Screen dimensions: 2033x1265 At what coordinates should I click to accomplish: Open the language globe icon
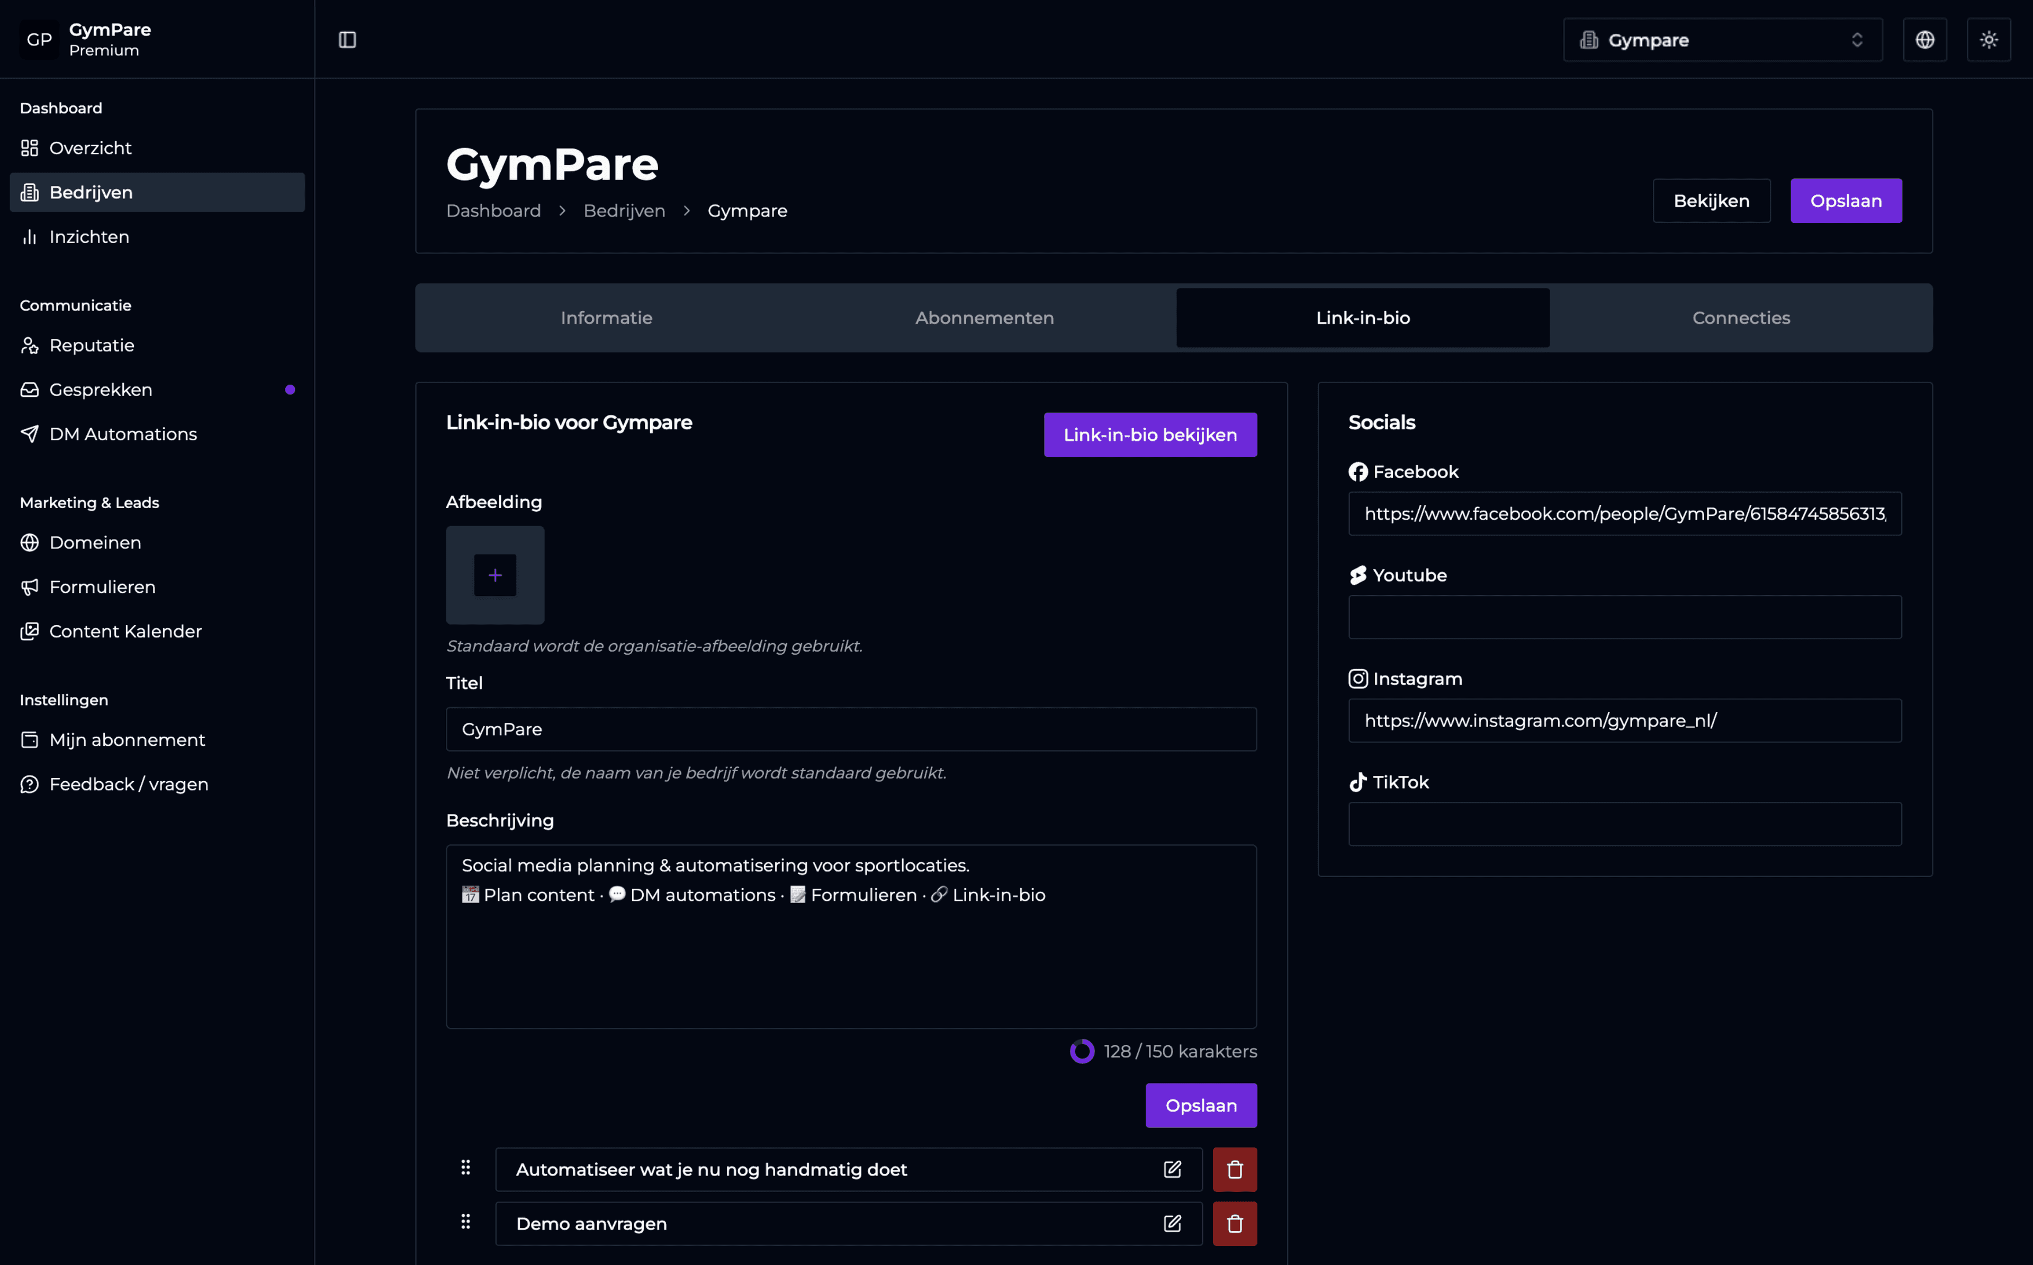pos(1924,39)
